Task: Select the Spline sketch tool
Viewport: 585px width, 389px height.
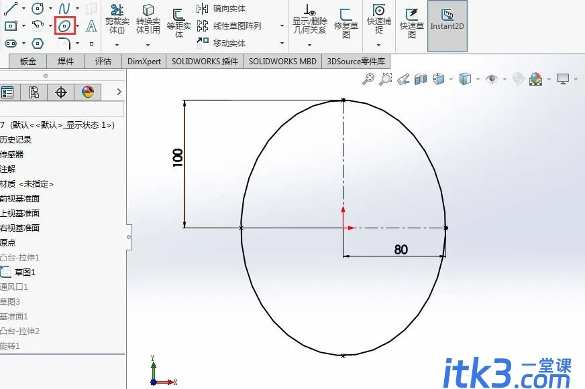Action: 64,8
